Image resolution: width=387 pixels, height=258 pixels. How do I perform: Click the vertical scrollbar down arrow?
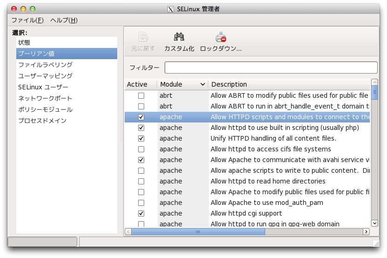[x=374, y=223]
